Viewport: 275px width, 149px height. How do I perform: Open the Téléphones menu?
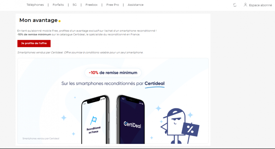click(35, 5)
